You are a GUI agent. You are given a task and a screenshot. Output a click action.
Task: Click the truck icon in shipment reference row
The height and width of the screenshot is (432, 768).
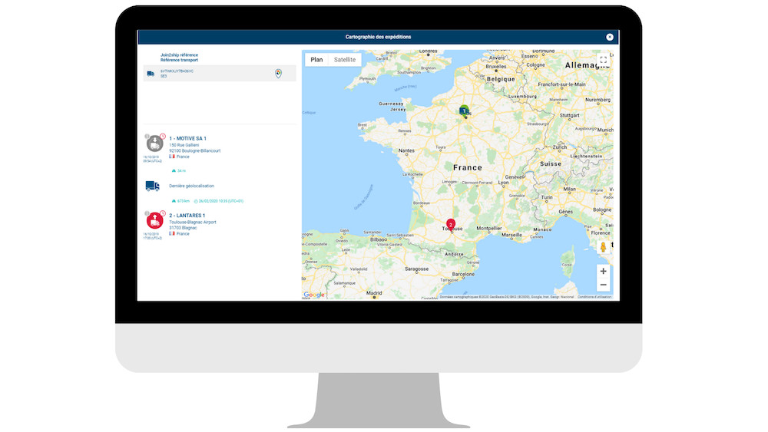tap(151, 74)
